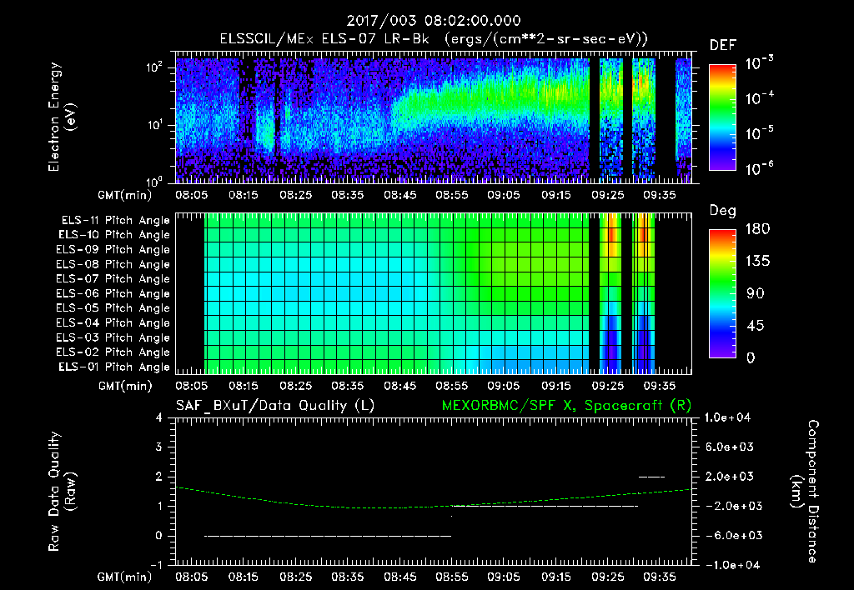The width and height of the screenshot is (854, 590).
Task: Click the Component Distance (km) axis title
Action: 805,492
